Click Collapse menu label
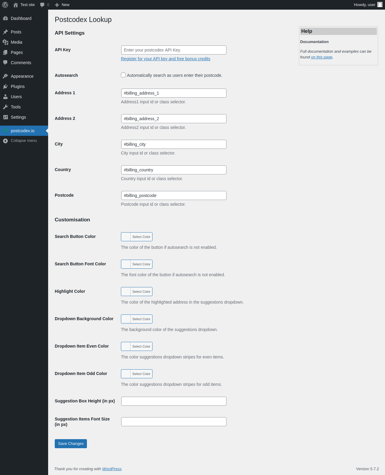 24,141
